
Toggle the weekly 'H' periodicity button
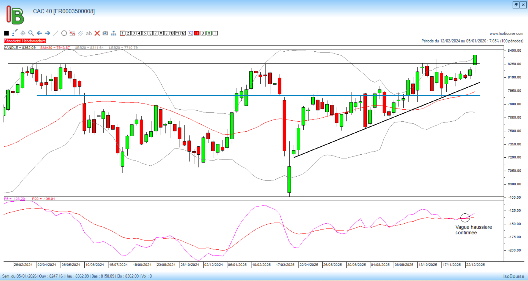tap(197, 33)
